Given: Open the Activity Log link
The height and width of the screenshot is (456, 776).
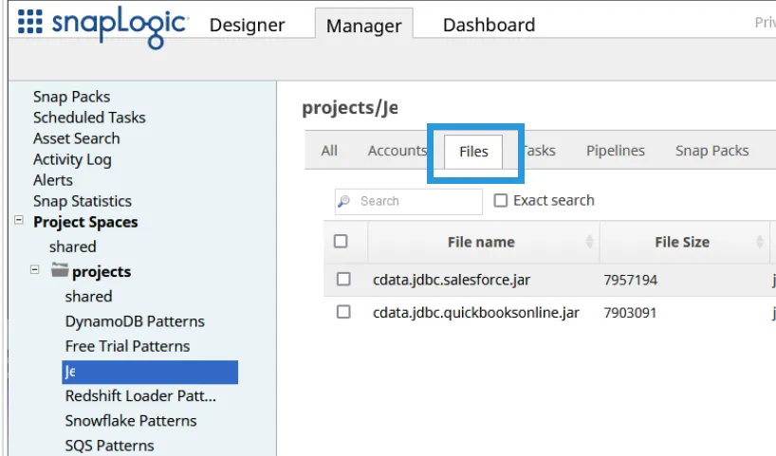Looking at the screenshot, I should 72,159.
